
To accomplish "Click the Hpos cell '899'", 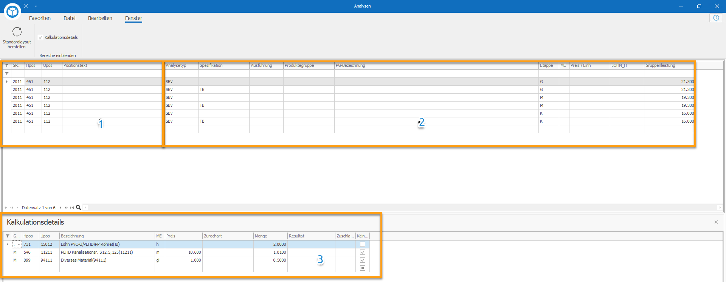I will [31, 260].
